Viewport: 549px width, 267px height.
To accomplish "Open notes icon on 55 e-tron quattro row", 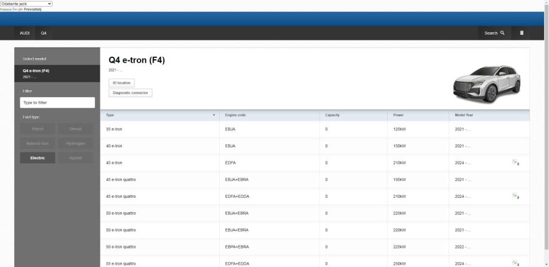I will [516, 263].
